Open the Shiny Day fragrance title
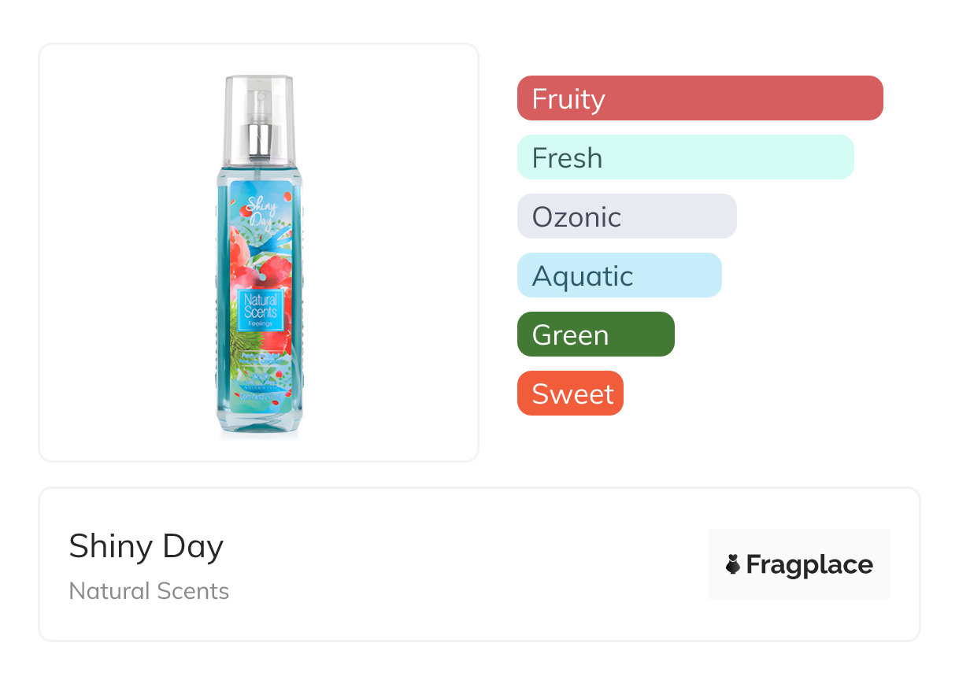This screenshot has height=680, width=959. (x=146, y=546)
